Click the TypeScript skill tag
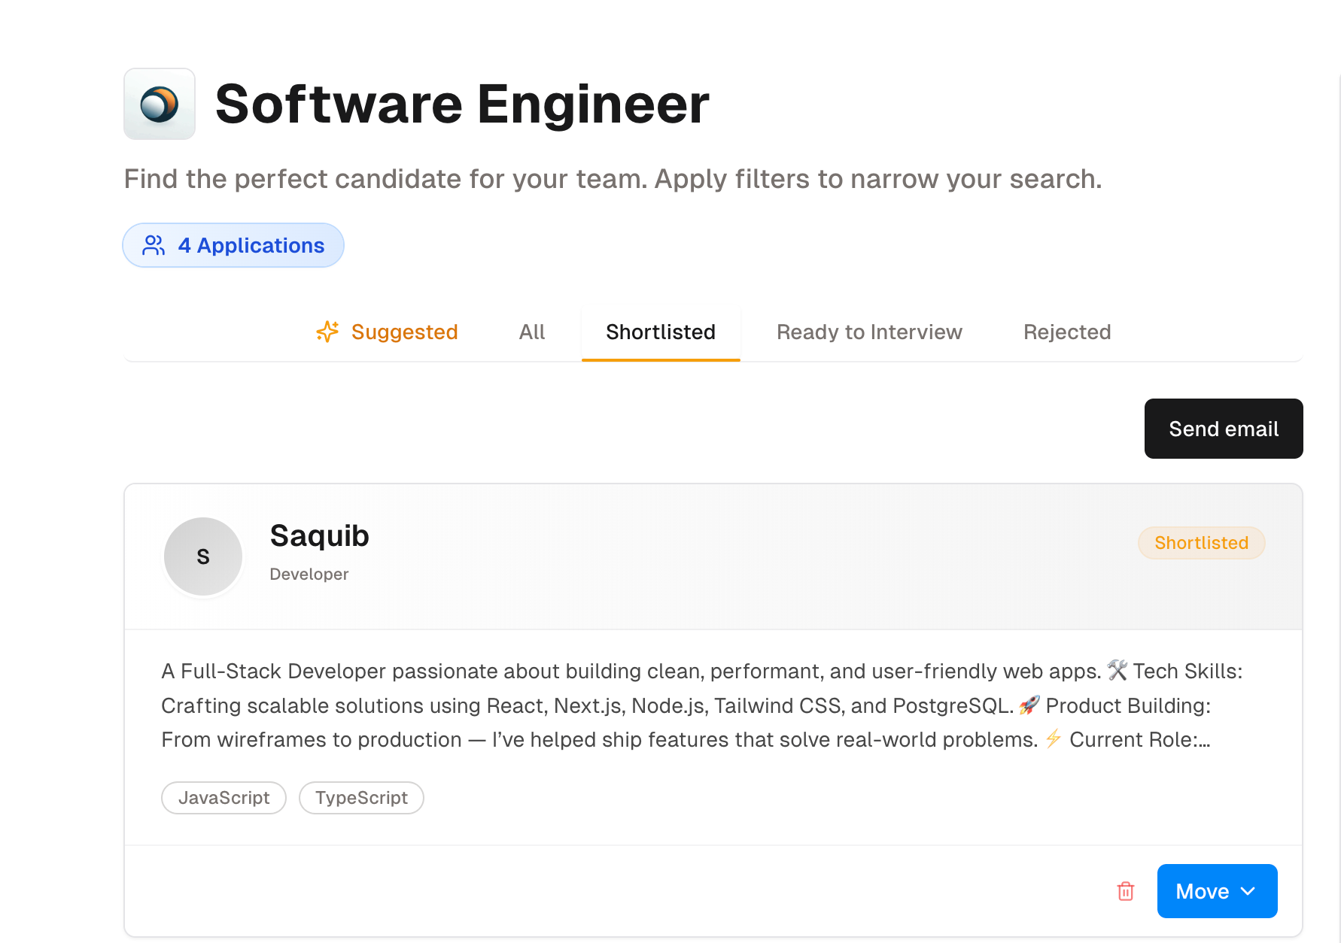 [x=361, y=798]
